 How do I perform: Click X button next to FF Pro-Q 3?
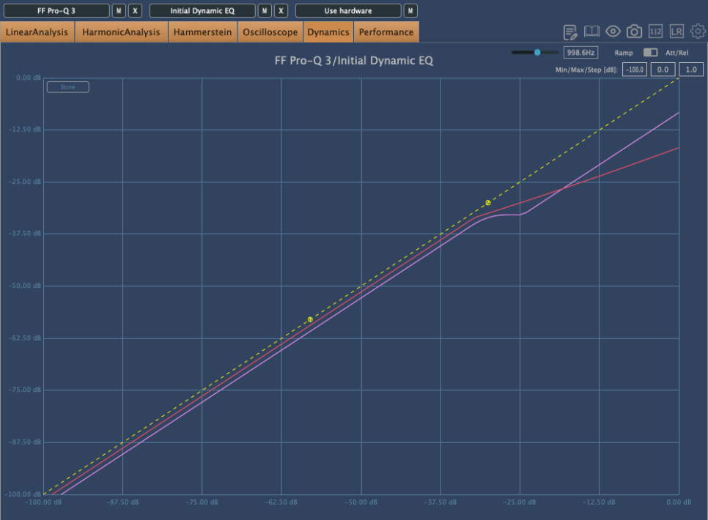tap(135, 11)
